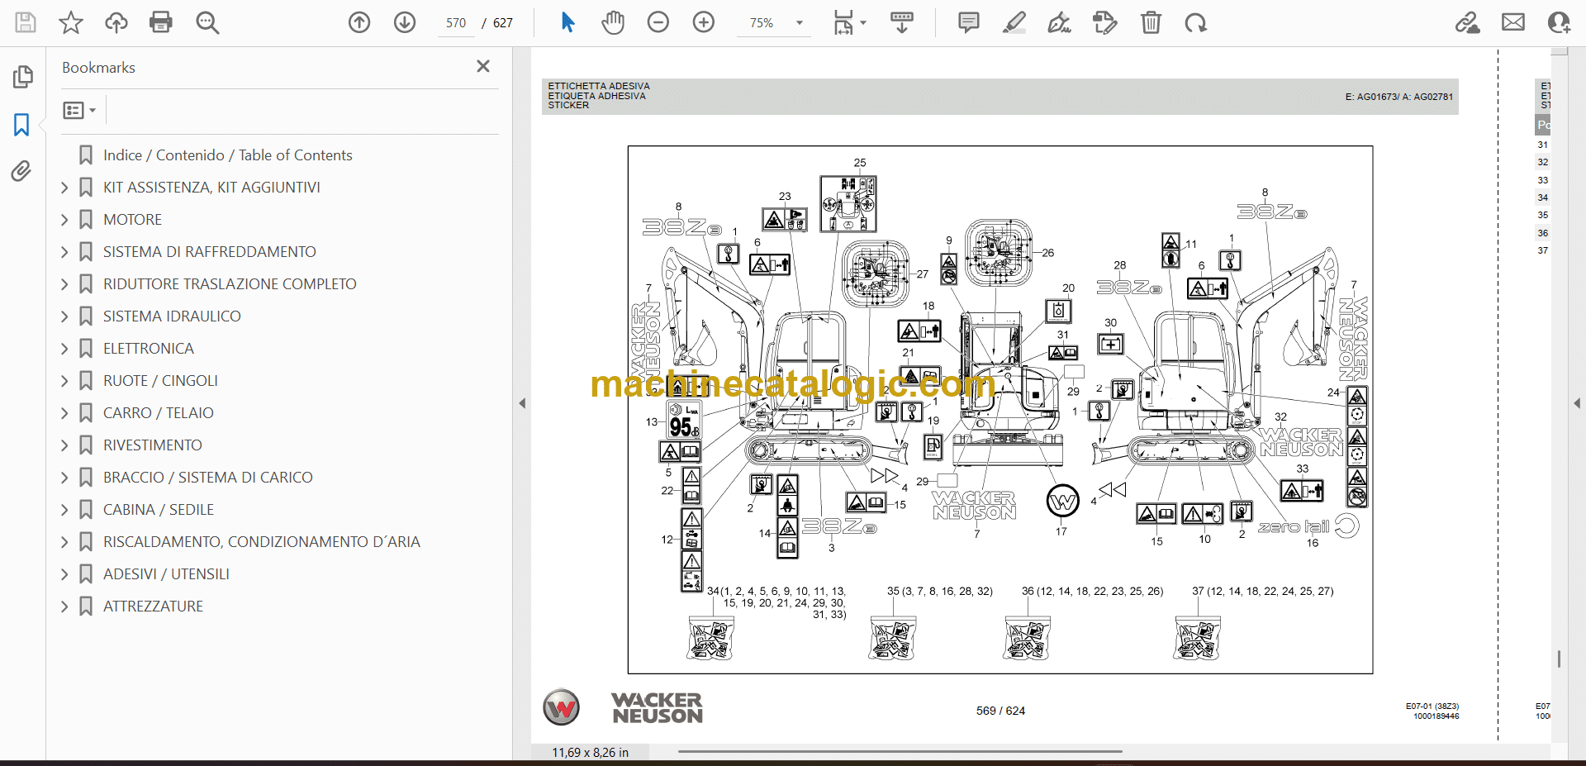Click the Print file icon

[161, 22]
